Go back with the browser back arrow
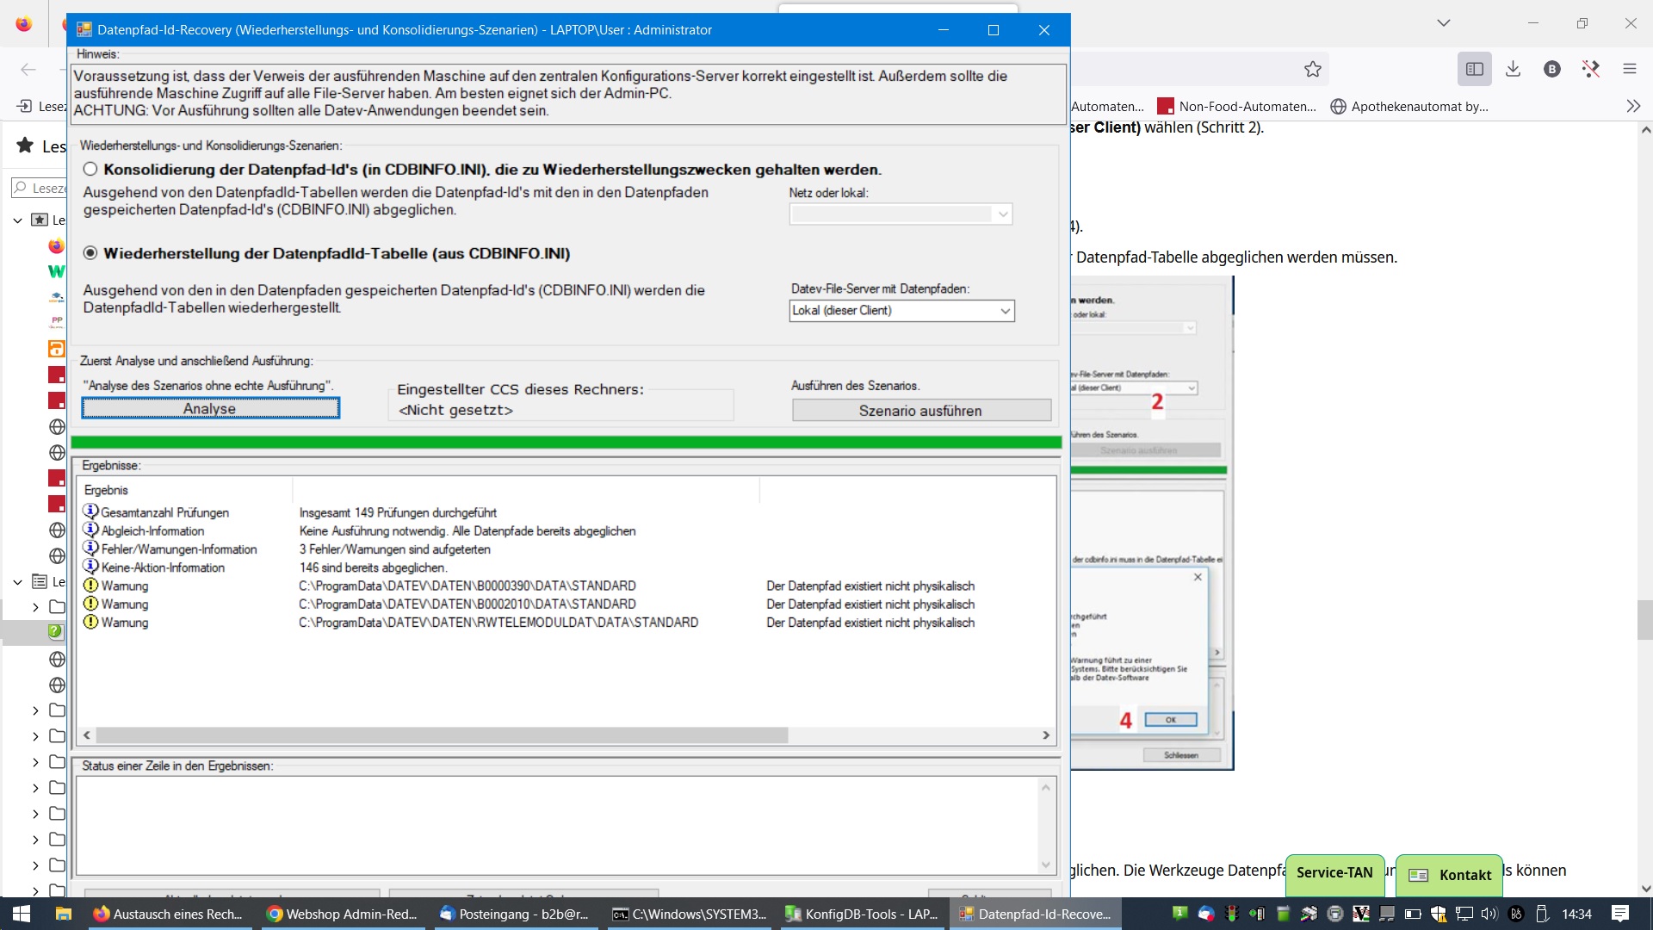The height and width of the screenshot is (930, 1653). click(28, 69)
